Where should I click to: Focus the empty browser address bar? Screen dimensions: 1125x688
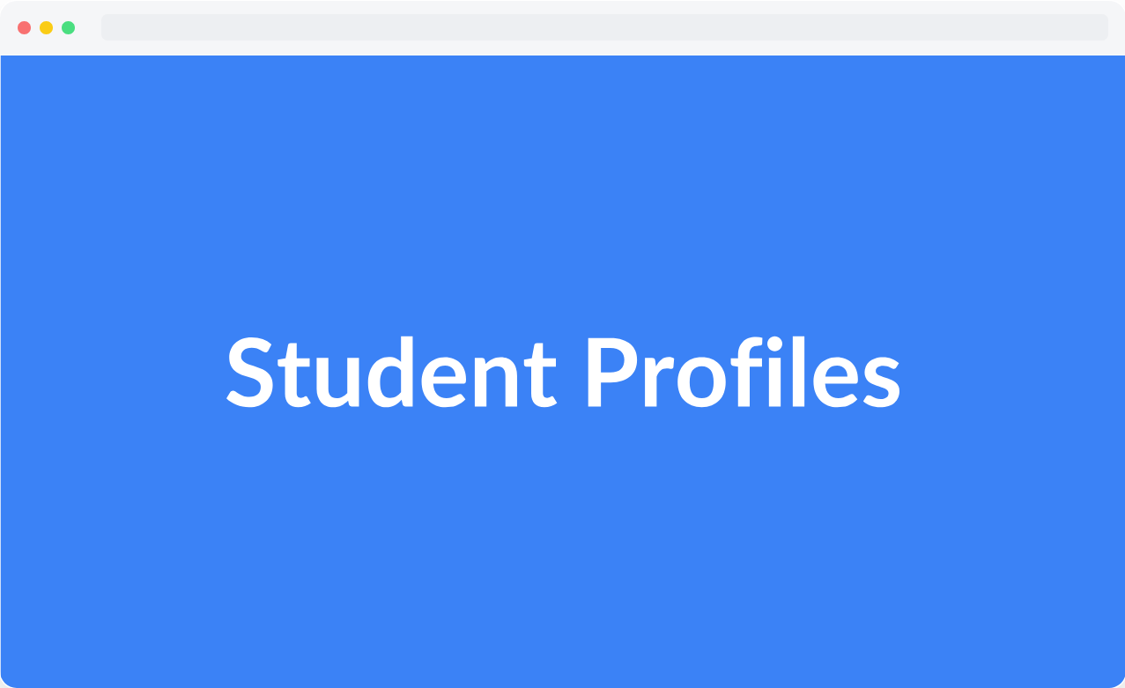tap(604, 27)
